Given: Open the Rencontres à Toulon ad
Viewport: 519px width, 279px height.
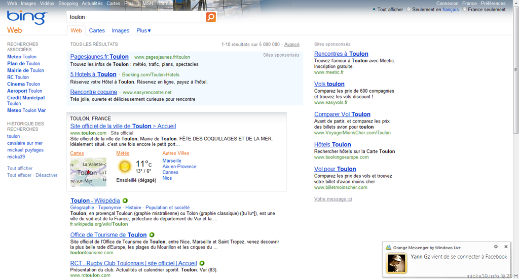Looking at the screenshot, I should (x=341, y=54).
